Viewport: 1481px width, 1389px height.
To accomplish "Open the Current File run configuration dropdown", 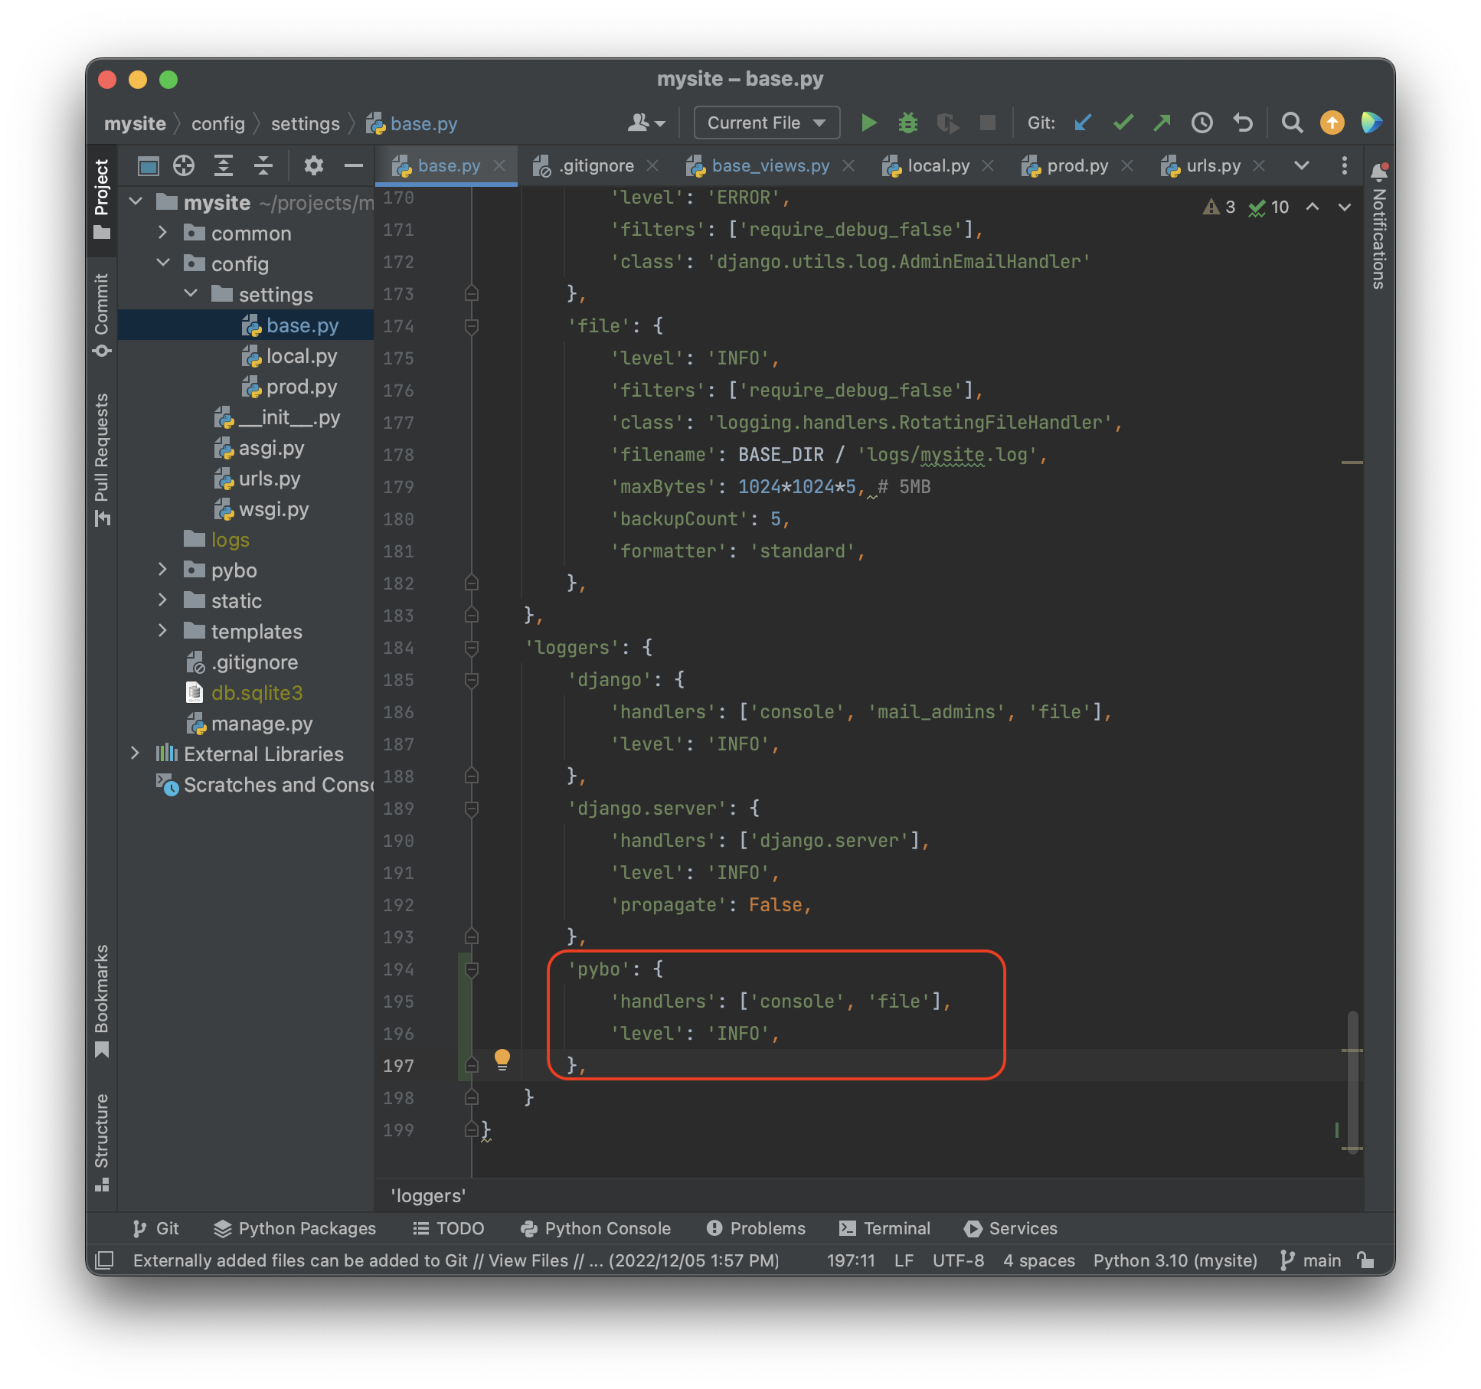I will point(767,123).
